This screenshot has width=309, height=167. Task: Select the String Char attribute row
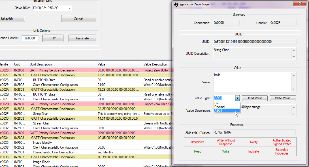click(x=71, y=113)
